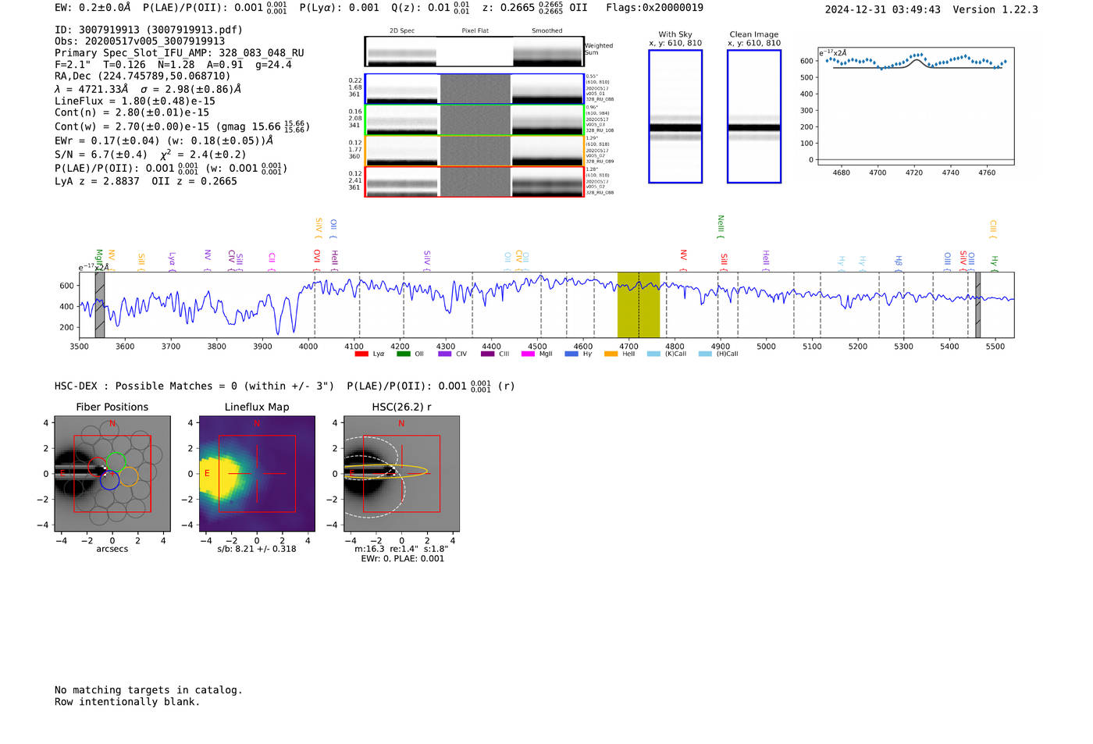Viewport: 1093px width, 744px height.
Task: Click the green-bordered fiber row smoothed spectrum
Action: [547, 120]
